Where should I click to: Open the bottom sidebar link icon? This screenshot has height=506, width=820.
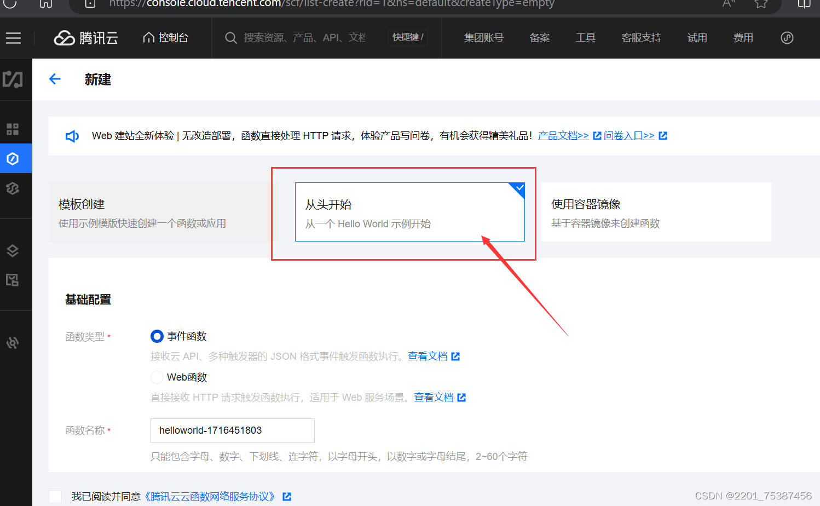[13, 343]
